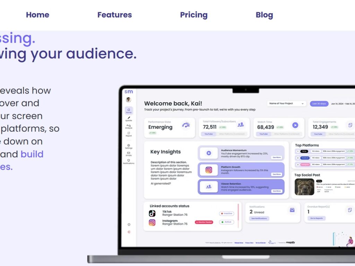Viewport: 355px width, 266px height.
Task: Select YouTube tab under Watch Time
Action: [263, 134]
